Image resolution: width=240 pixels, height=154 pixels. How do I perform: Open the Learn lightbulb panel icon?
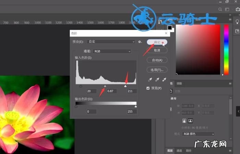pyautogui.click(x=237, y=22)
